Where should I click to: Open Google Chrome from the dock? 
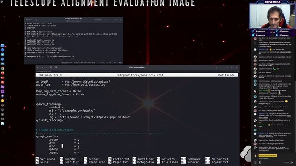tap(2, 68)
